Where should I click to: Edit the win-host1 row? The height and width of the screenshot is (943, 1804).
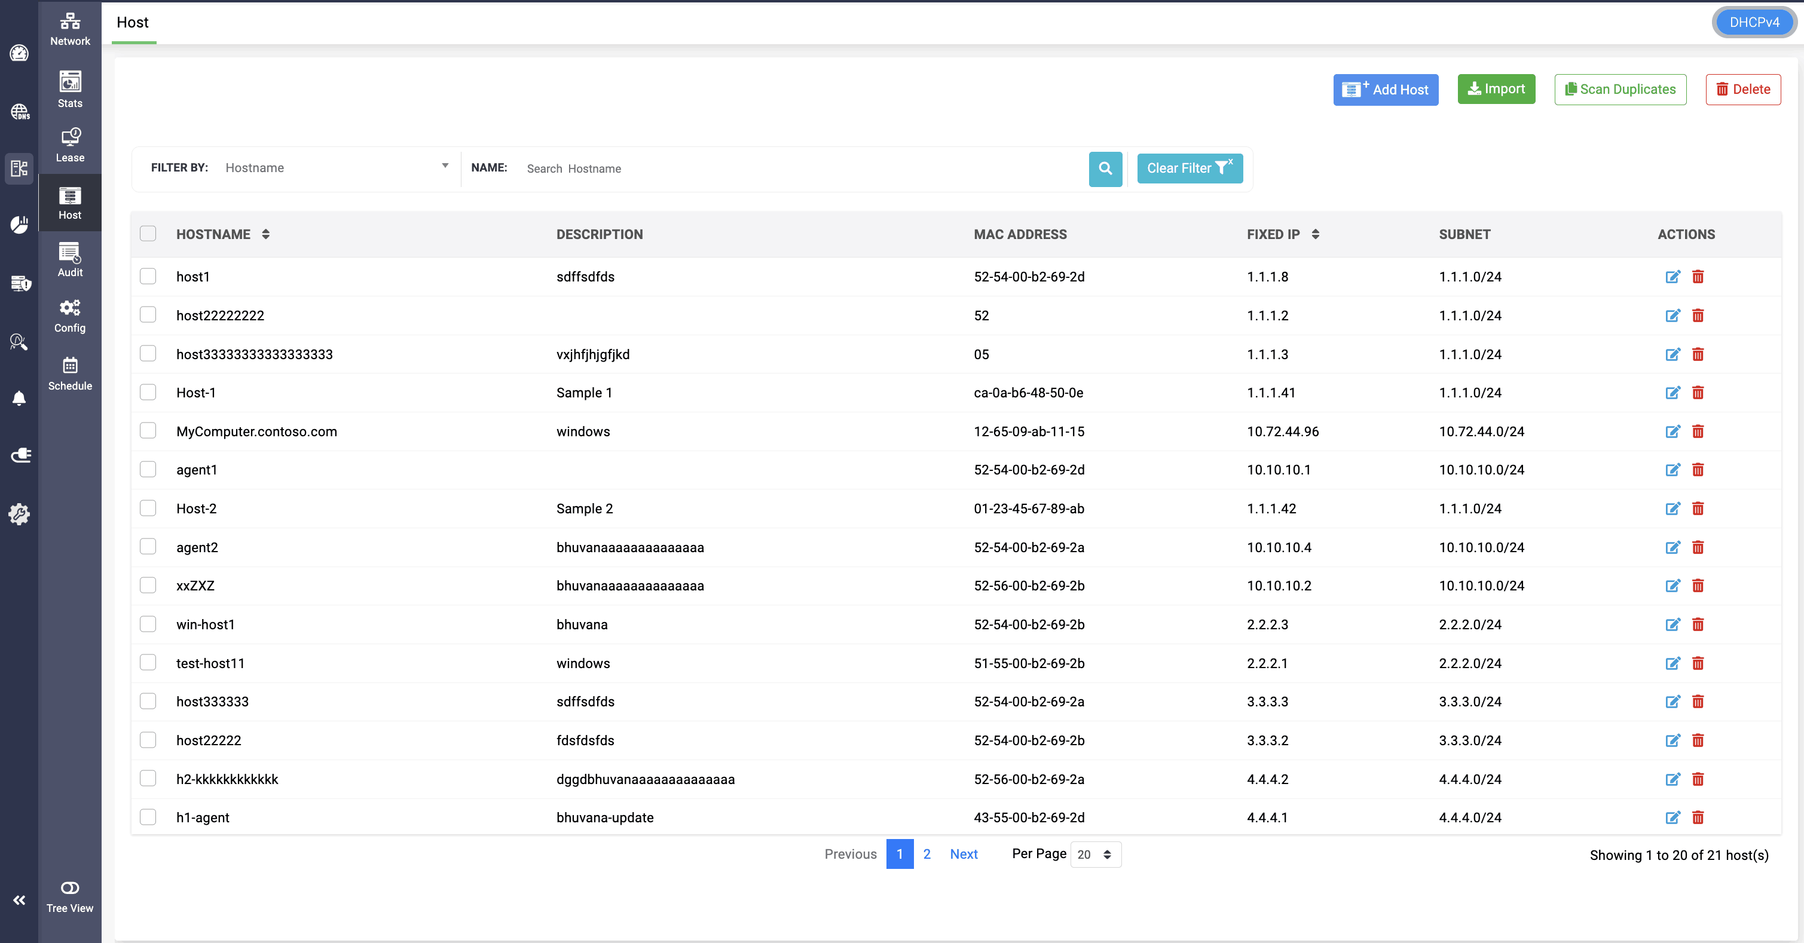[x=1672, y=624]
